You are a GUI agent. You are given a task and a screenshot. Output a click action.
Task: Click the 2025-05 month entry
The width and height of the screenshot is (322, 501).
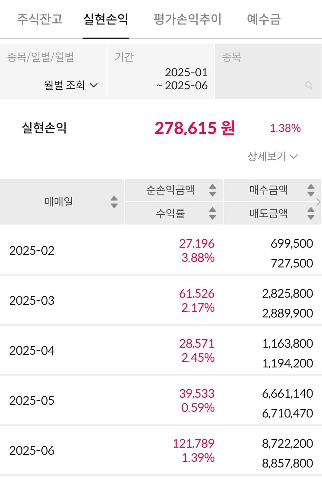pos(161,400)
